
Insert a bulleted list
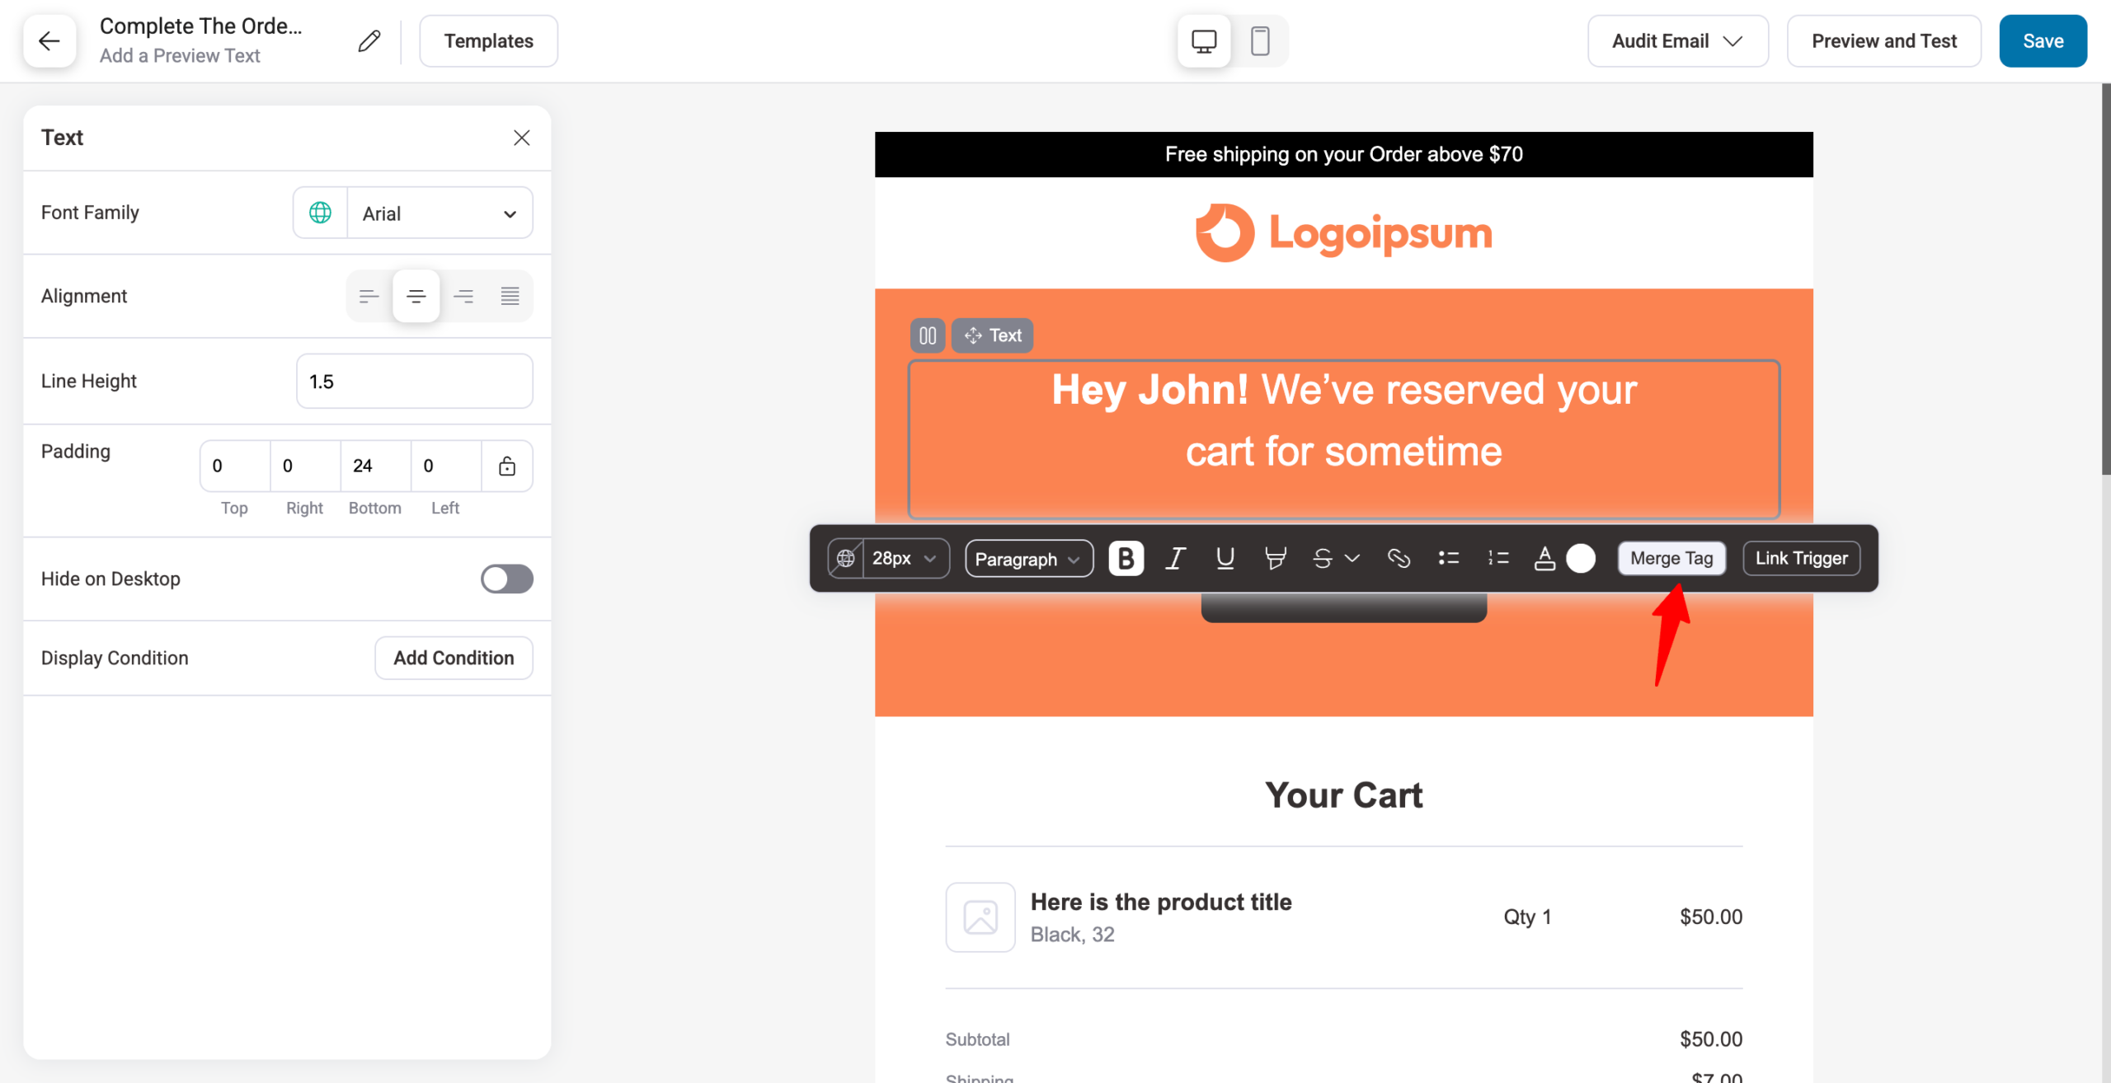pyautogui.click(x=1449, y=558)
